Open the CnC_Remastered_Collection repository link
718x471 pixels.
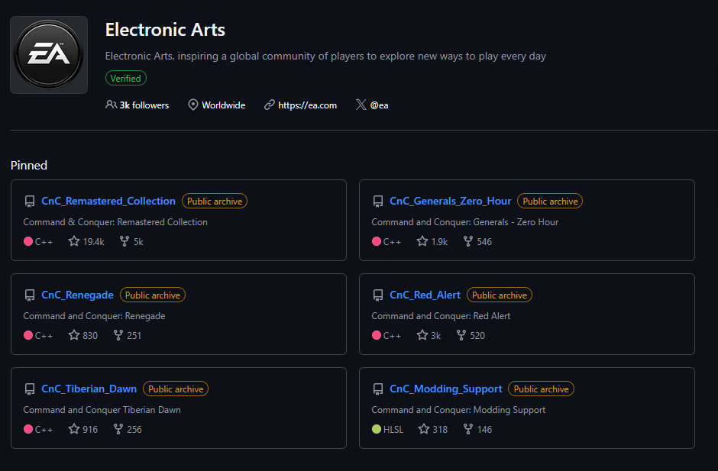coord(108,201)
